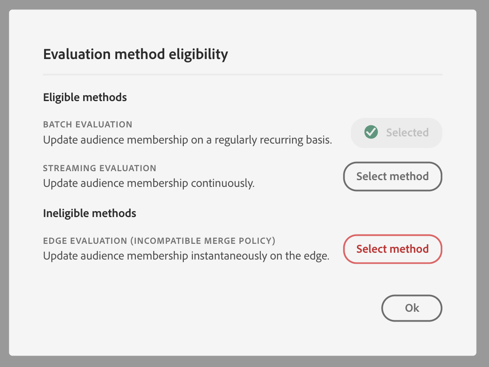Click the instantaneously on the edge description
This screenshot has height=367, width=489.
click(x=186, y=256)
